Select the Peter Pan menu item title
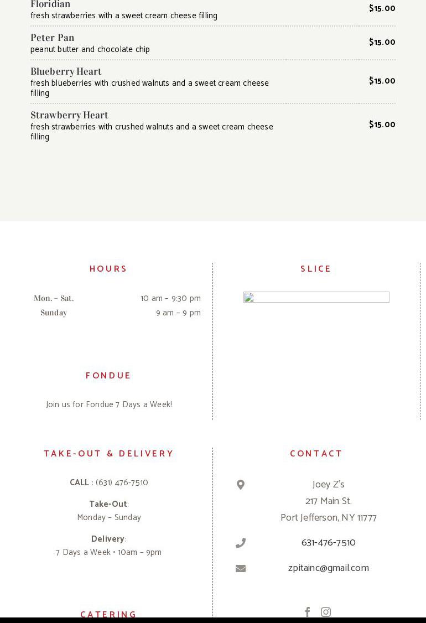Screen dimensions: 426x623 tap(53, 38)
